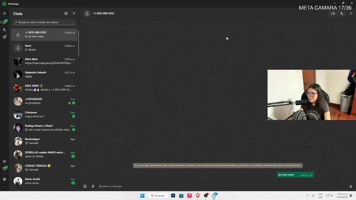Click unread badge 53 on ZORRILLAS chat

tap(73, 156)
